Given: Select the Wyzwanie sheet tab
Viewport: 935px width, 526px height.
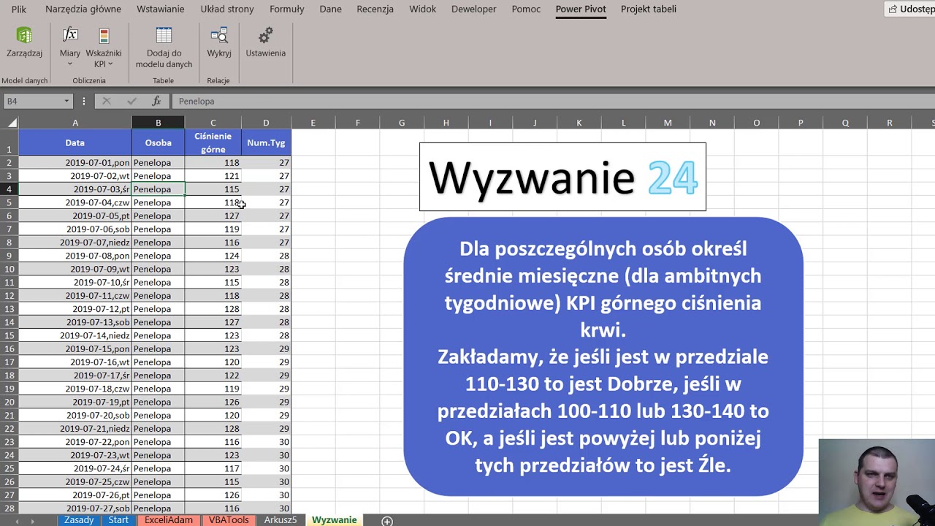Looking at the screenshot, I should pos(335,520).
